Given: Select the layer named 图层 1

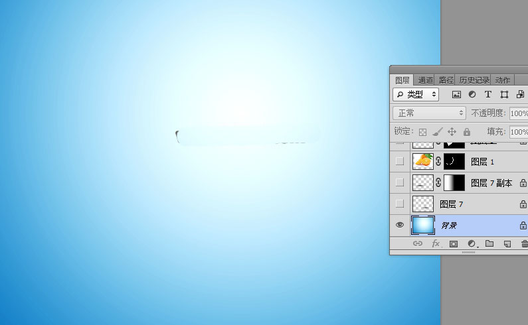Looking at the screenshot, I should (482, 162).
